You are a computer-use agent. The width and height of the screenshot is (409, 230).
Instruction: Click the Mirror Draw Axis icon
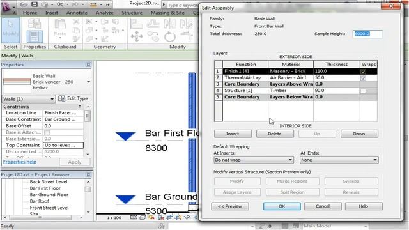186,24
